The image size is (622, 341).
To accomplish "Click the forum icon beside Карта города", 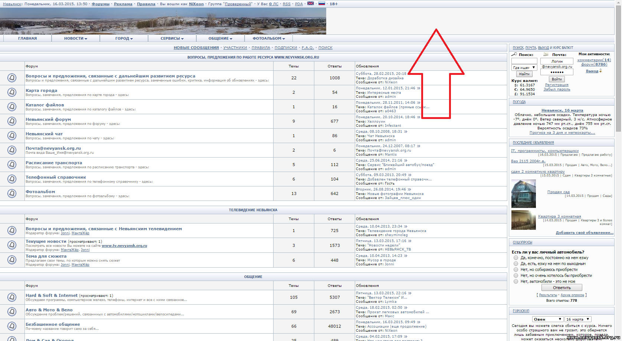I will tap(12, 92).
